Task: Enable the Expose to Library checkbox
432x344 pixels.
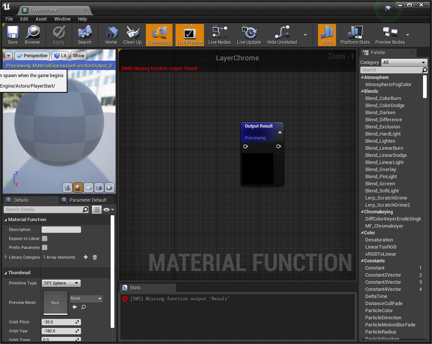Action: [45, 238]
